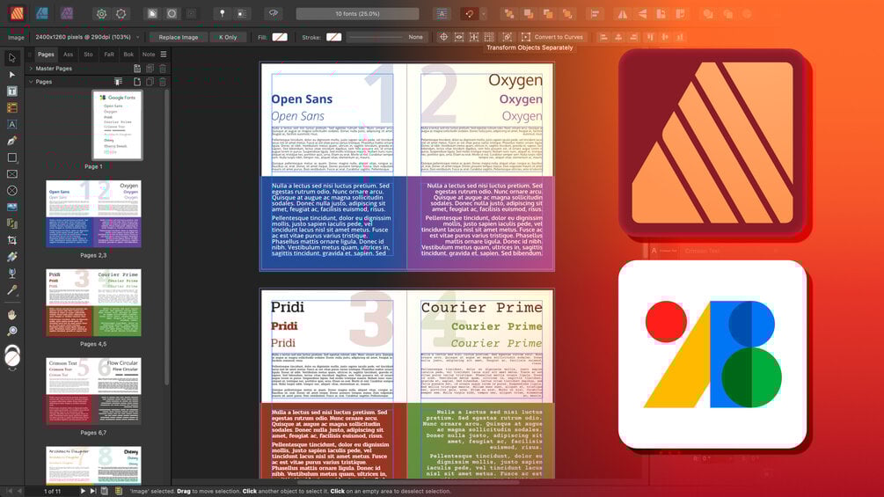Click the stroke/fill color selector circle

pyautogui.click(x=12, y=356)
